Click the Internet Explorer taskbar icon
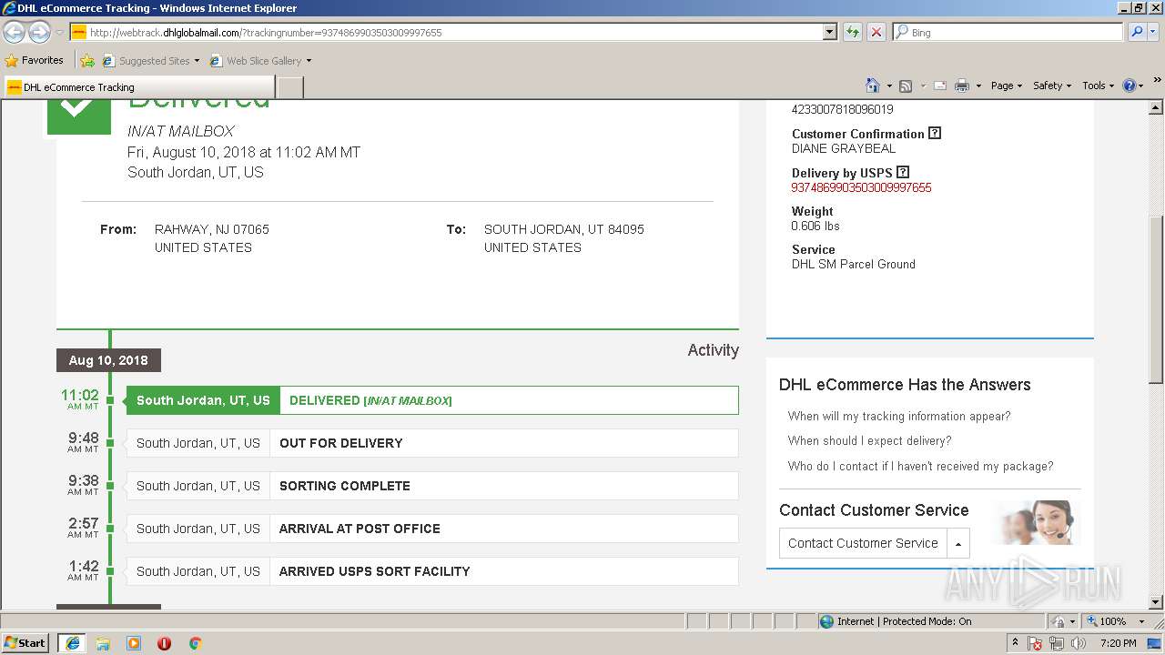Screen dimensions: 1165x655 click(73, 643)
